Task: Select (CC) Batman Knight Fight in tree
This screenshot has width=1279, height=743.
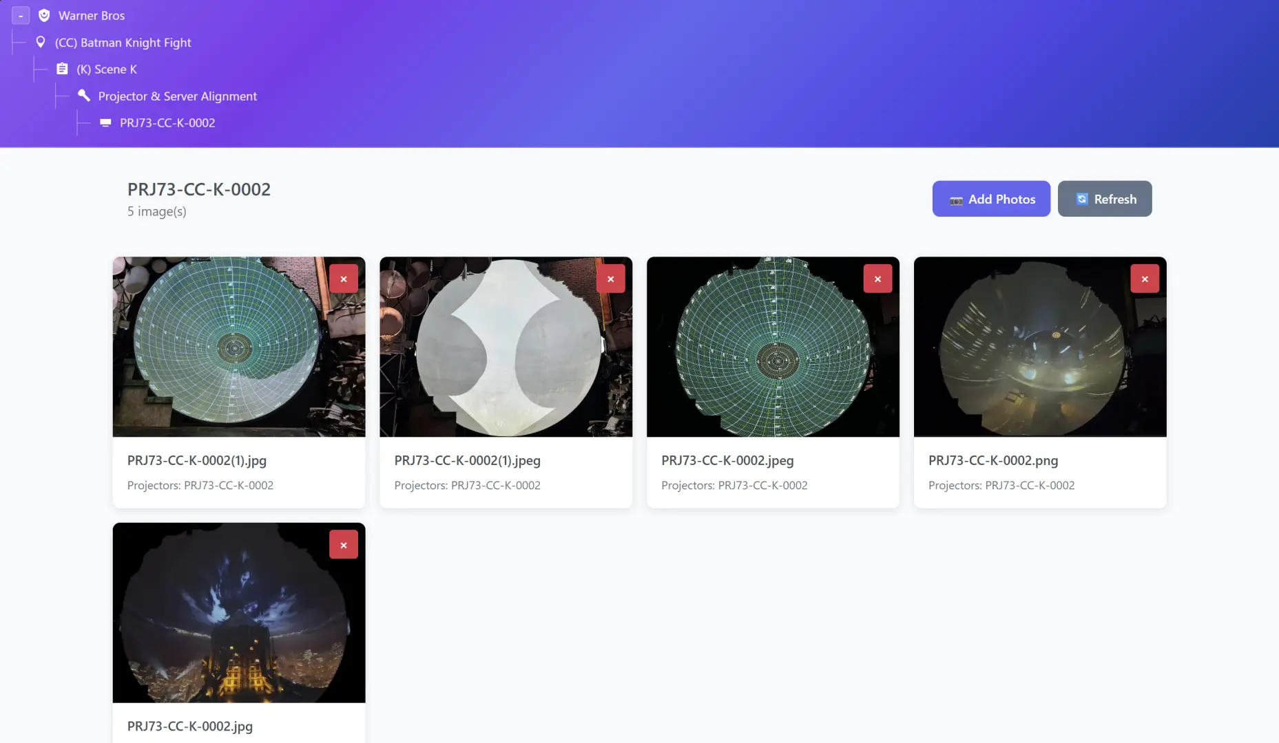Action: 123,43
